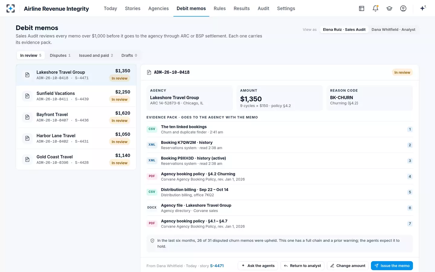
Task: Select the Gold Coast Travel memo row
Action: click(x=76, y=159)
